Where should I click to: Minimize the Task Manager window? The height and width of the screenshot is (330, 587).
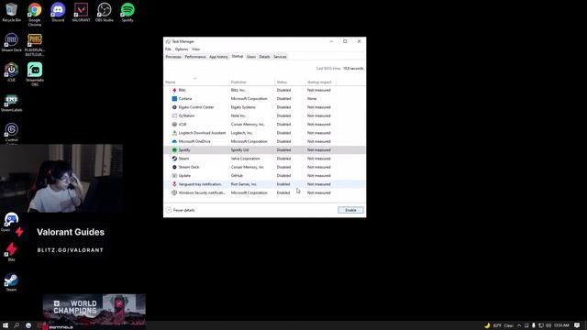point(331,41)
